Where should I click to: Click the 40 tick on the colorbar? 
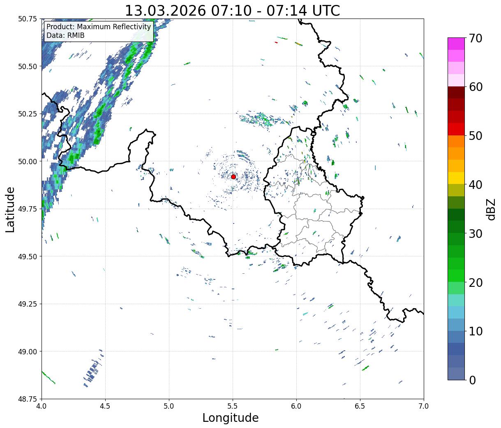pos(475,185)
